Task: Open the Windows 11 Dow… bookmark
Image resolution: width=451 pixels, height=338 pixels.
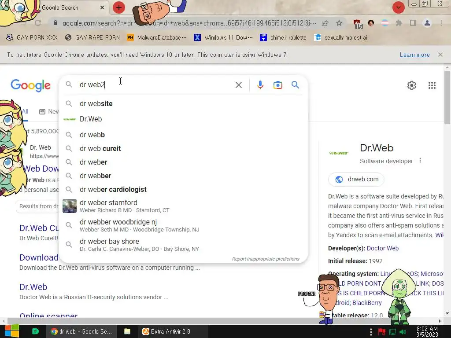Action: 223,37
